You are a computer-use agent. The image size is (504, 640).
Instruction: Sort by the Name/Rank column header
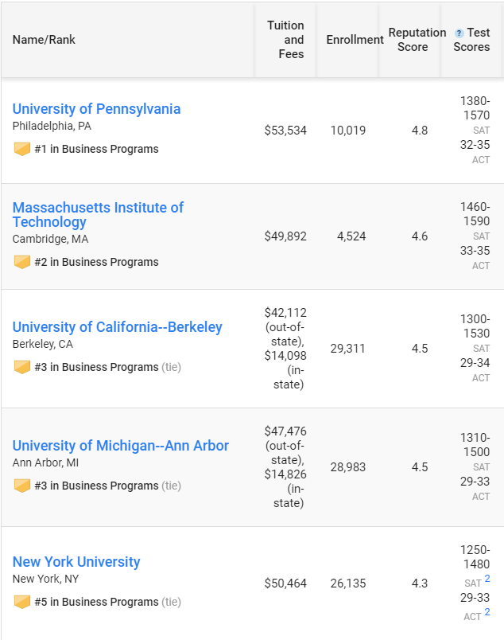44,40
